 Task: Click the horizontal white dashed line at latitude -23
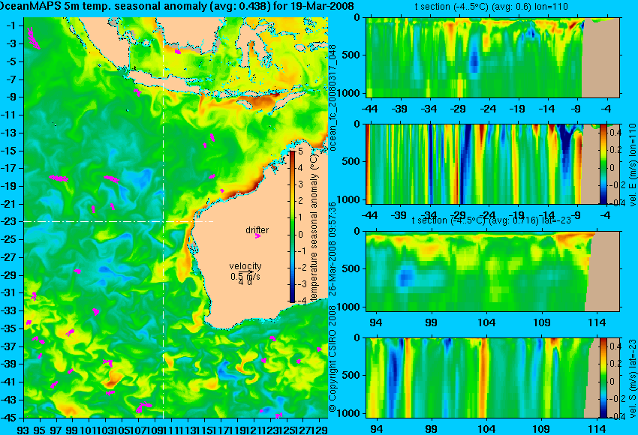coord(119,221)
